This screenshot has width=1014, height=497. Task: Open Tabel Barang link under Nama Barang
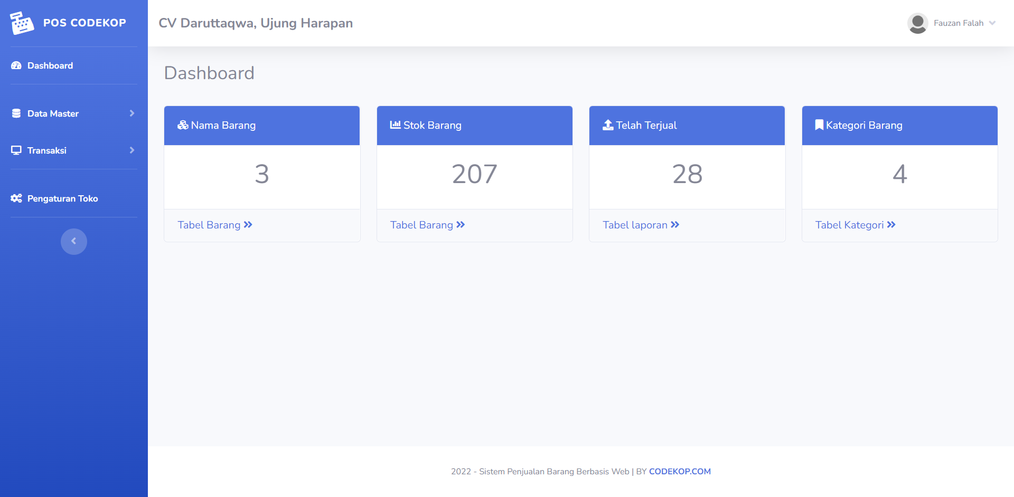[215, 225]
